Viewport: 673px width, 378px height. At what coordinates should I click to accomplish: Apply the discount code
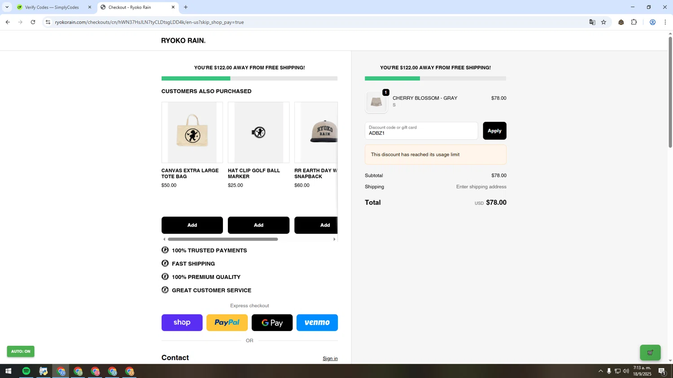(494, 131)
